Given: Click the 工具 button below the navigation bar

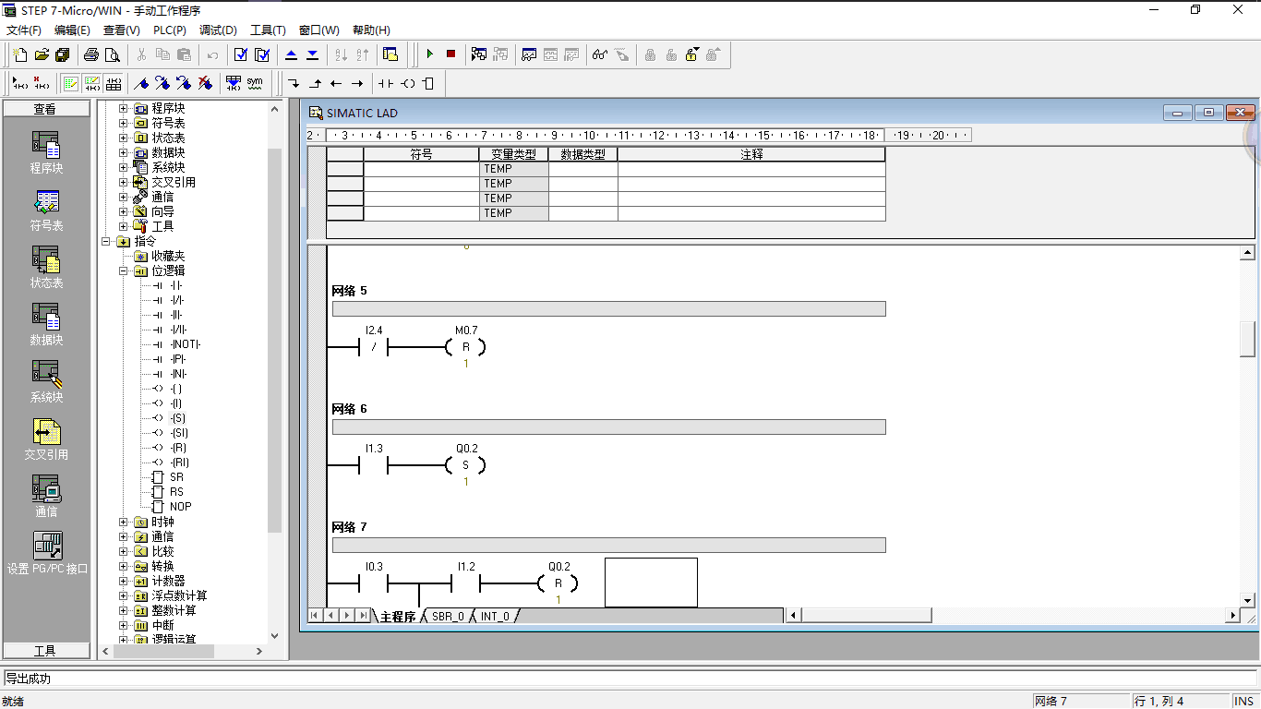Looking at the screenshot, I should coord(45,650).
